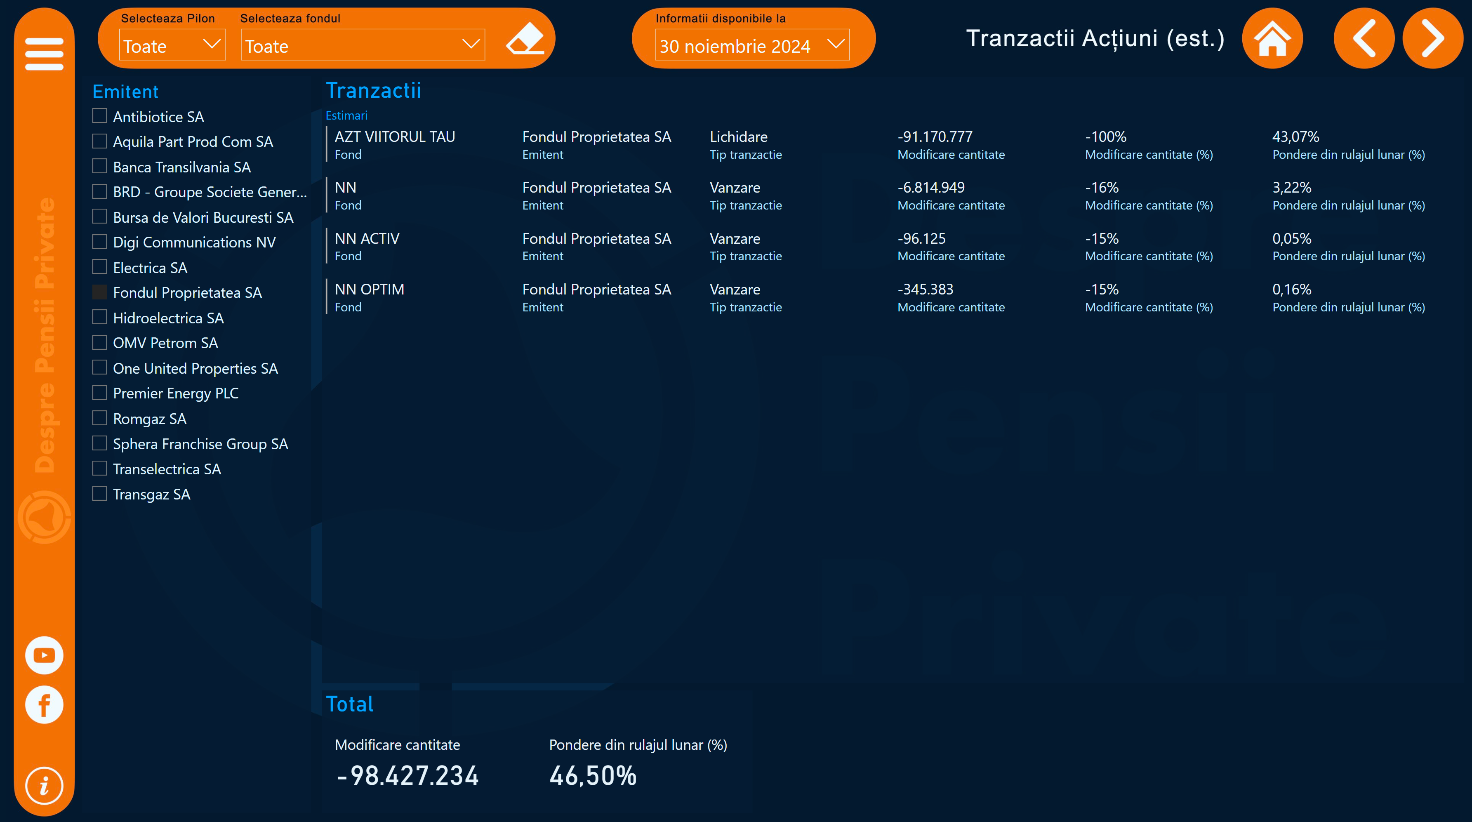Click total turnover share 46,50%
Viewport: 1472px width, 822px height.
pos(593,776)
